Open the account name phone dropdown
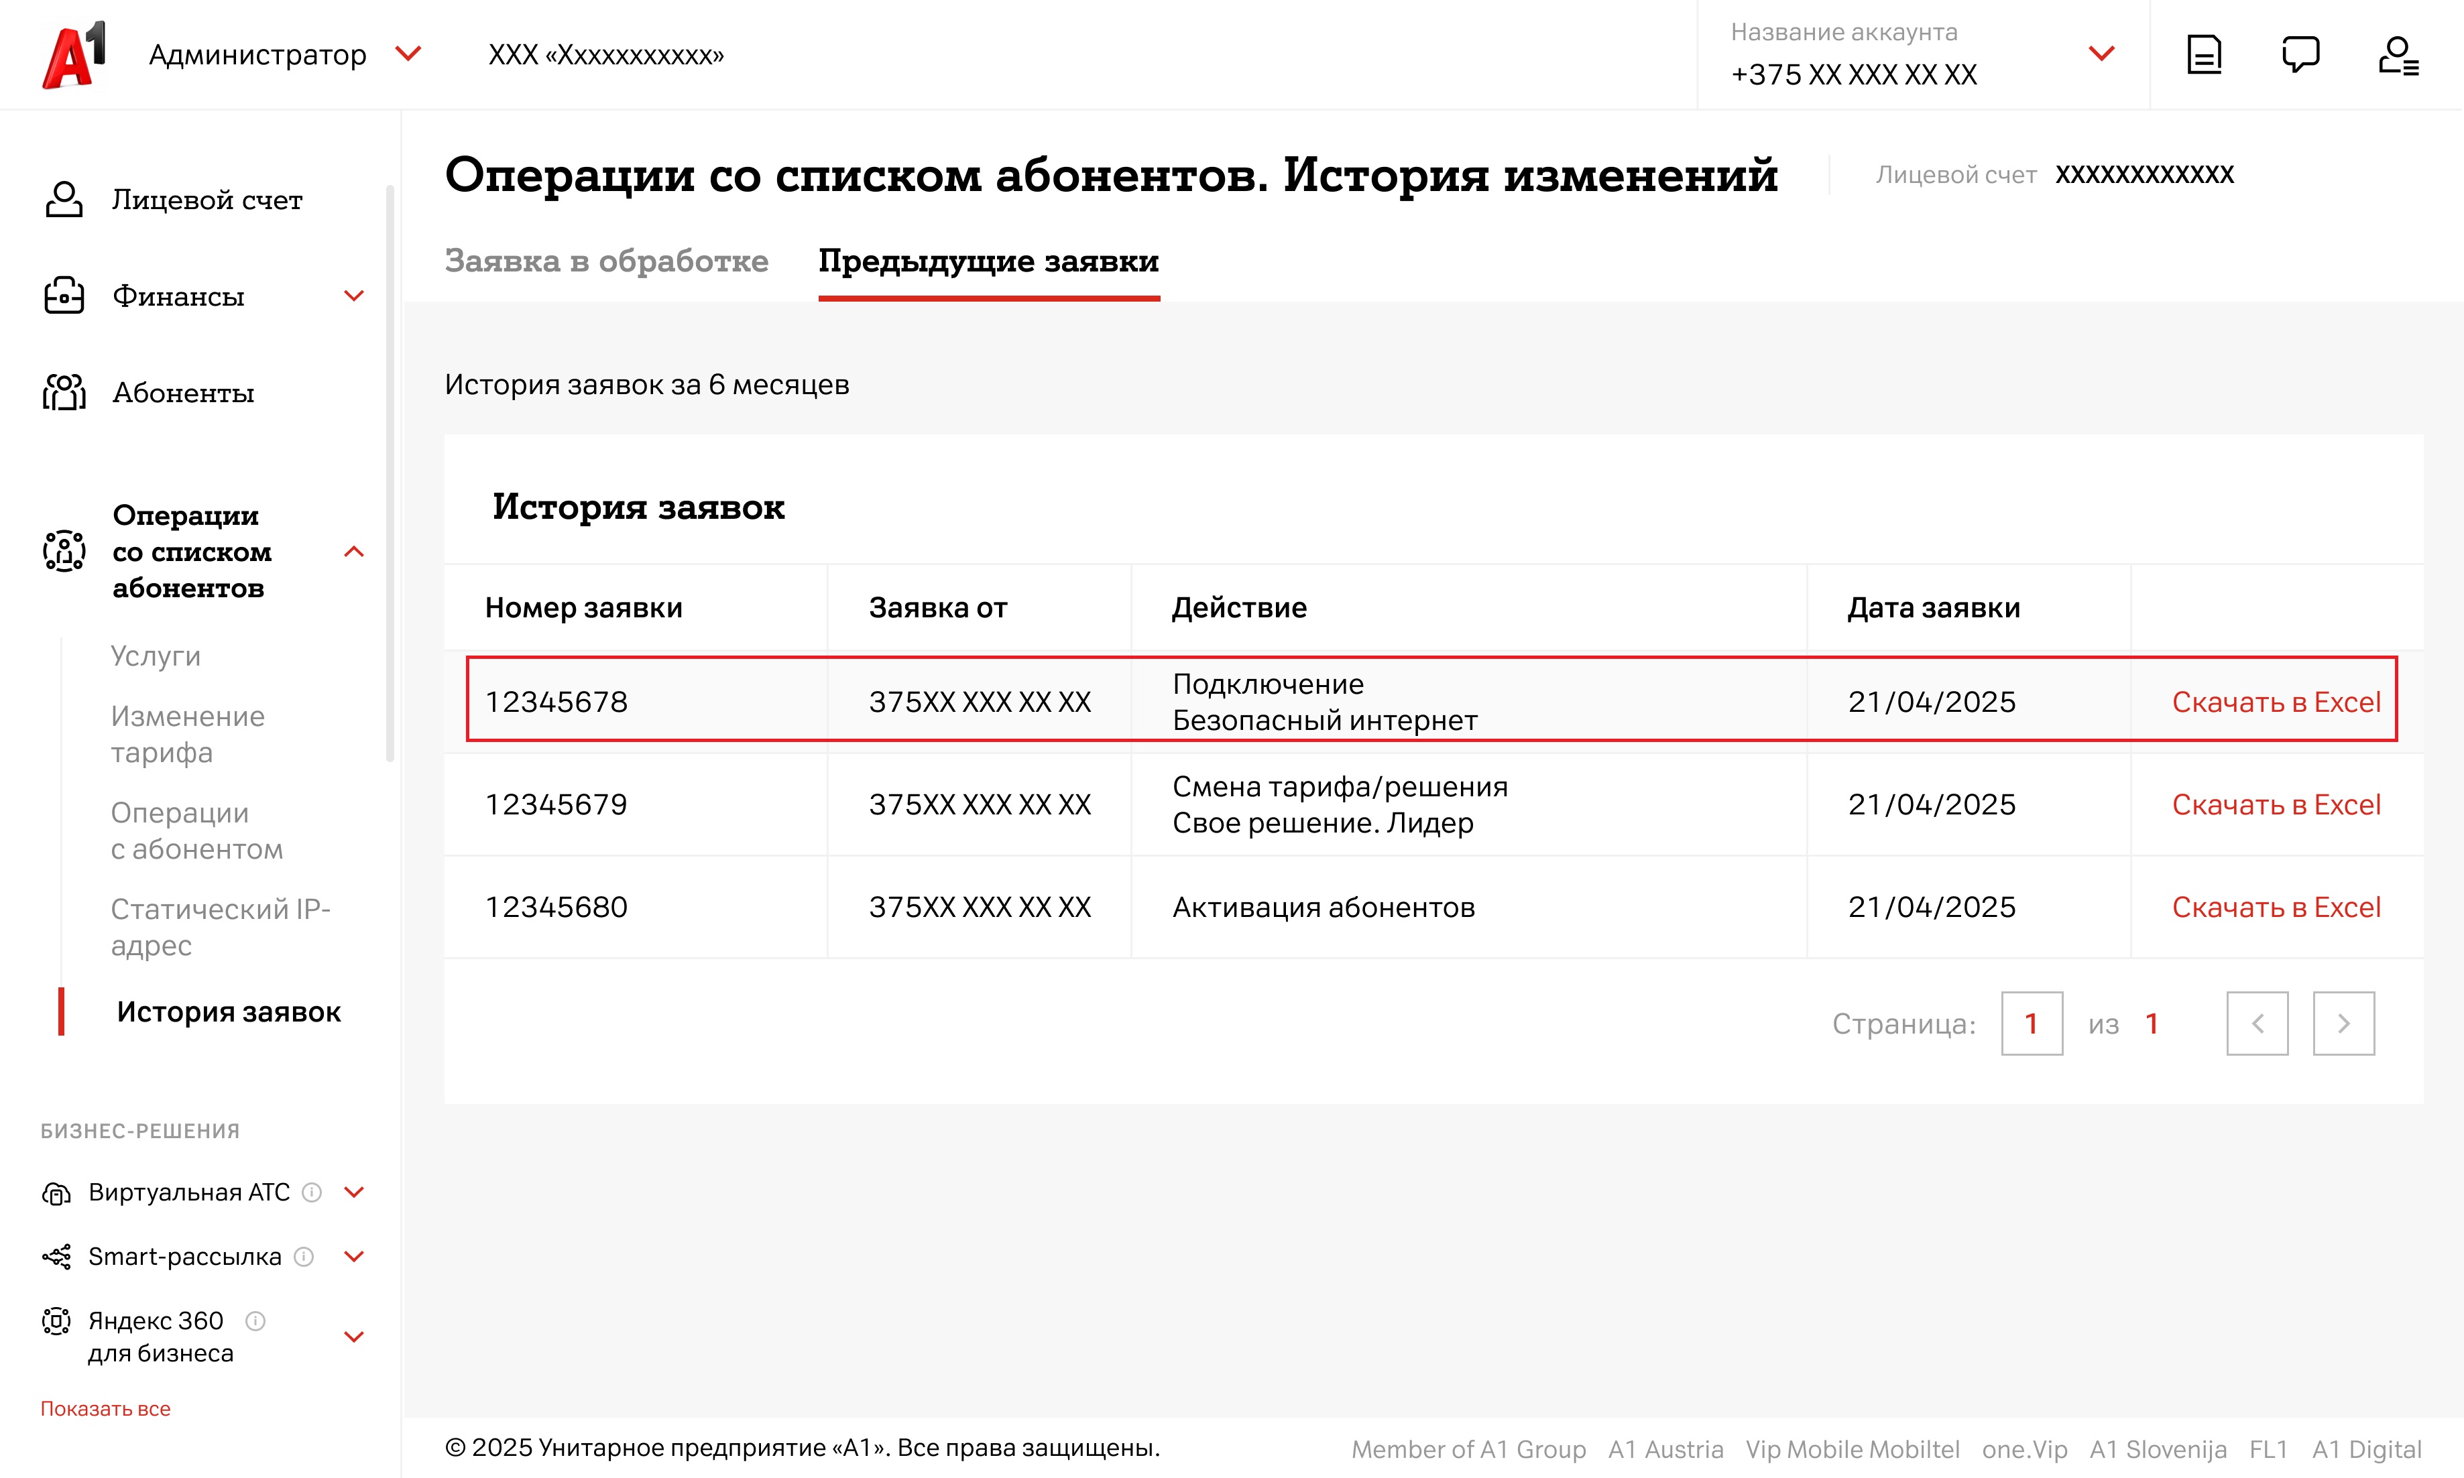The image size is (2464, 1478). [2101, 54]
